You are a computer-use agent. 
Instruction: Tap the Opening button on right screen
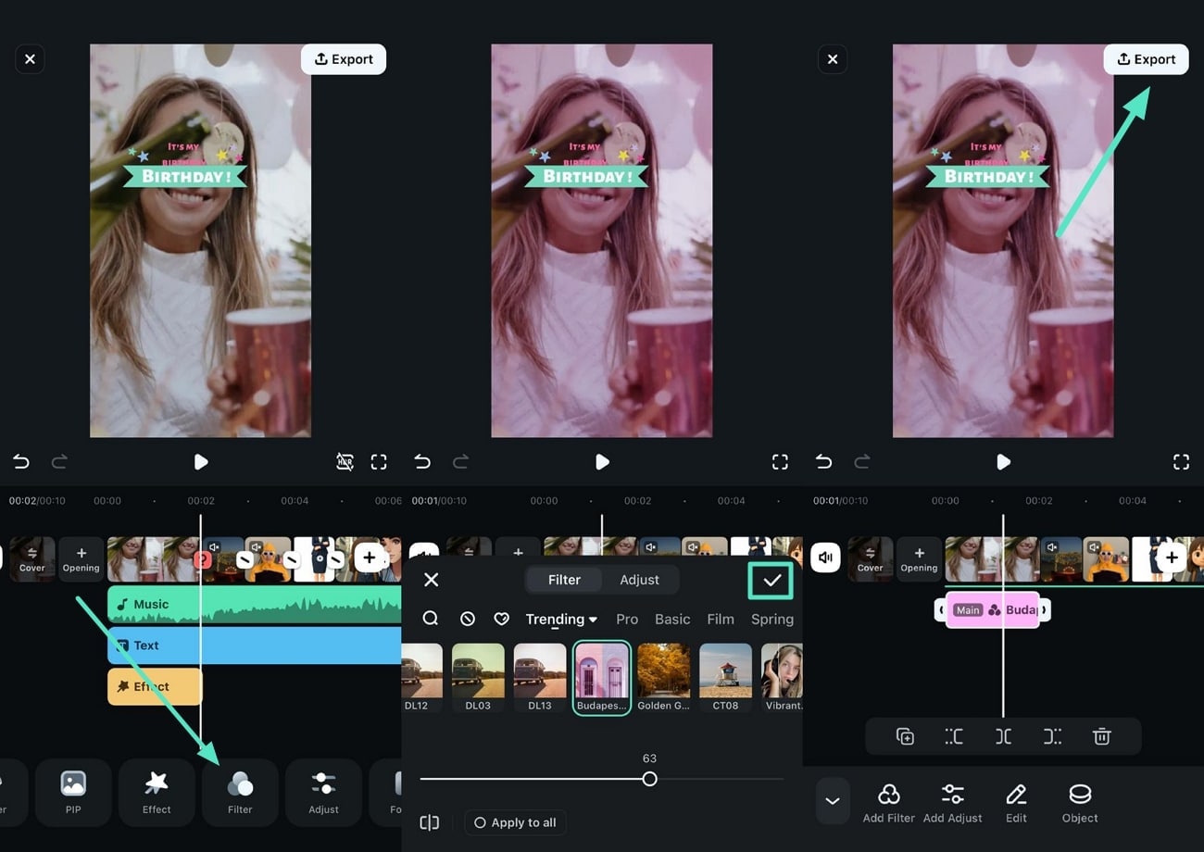919,558
